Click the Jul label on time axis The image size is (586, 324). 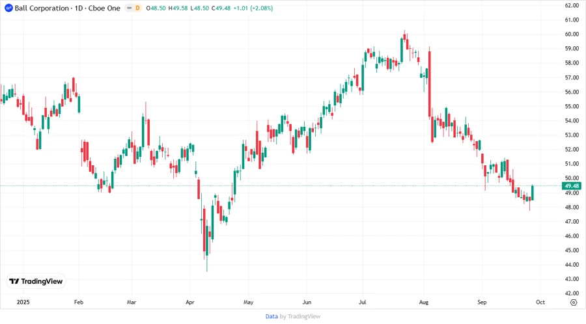tap(363, 302)
